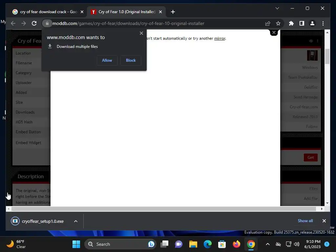Launch Microsoft Edge from taskbar
This screenshot has height=252, width=336.
click(207, 244)
